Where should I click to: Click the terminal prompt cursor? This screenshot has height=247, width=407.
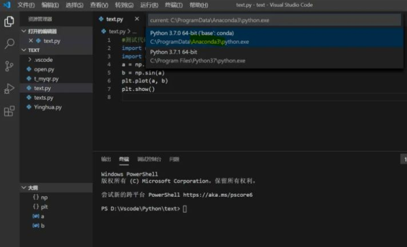[x=184, y=209]
